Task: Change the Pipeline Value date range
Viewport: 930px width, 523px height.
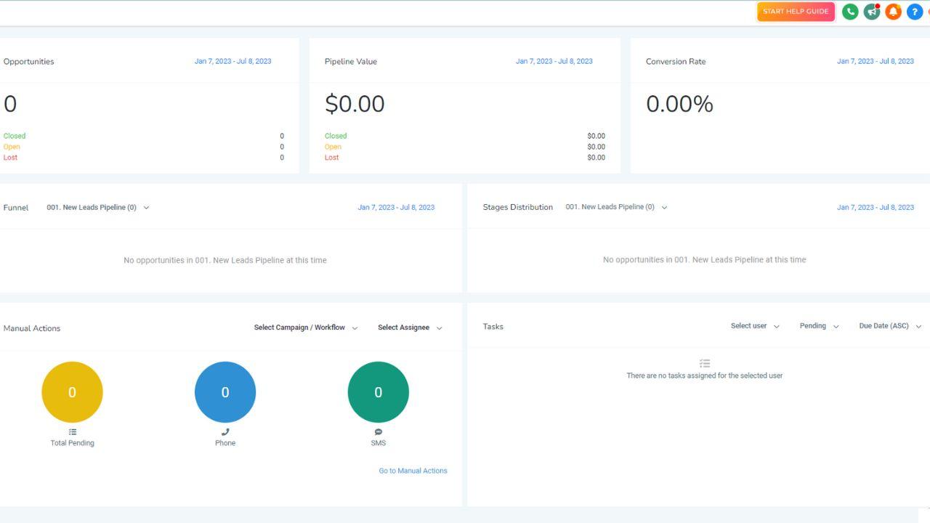Action: (554, 61)
